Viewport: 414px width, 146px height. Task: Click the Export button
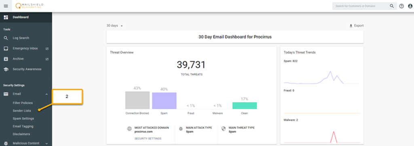pyautogui.click(x=357, y=26)
